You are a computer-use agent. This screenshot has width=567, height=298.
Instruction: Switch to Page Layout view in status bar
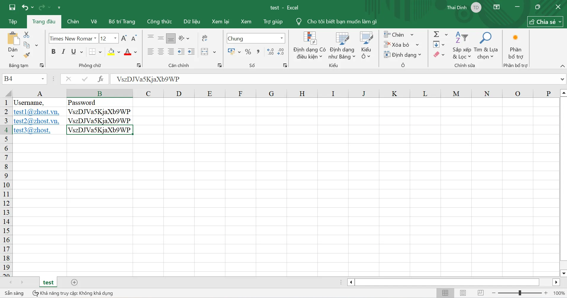pyautogui.click(x=463, y=293)
